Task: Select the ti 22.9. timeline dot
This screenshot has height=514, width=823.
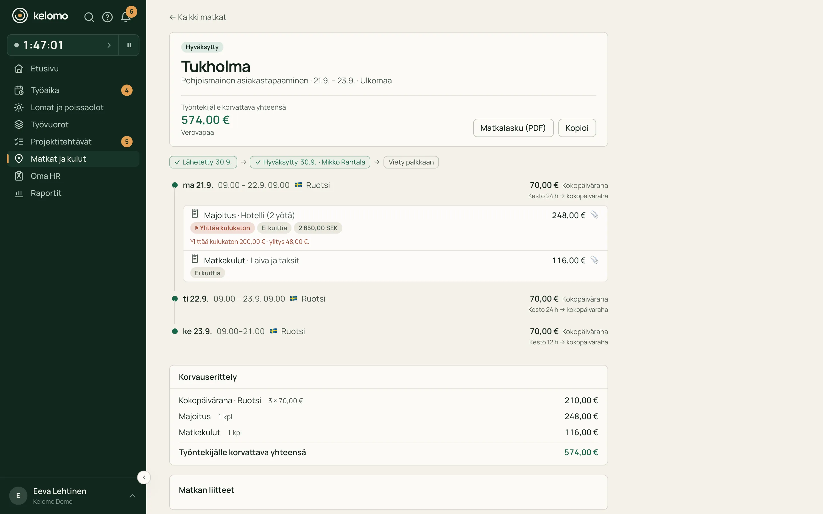Action: [175, 299]
